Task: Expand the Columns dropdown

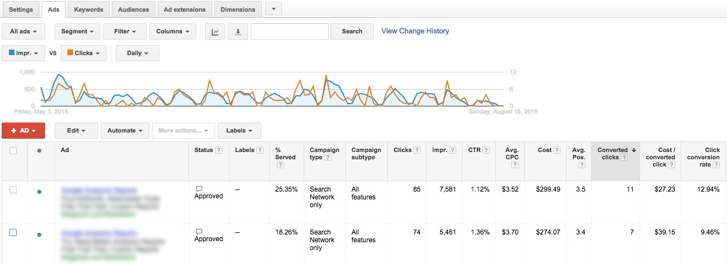Action: [172, 32]
